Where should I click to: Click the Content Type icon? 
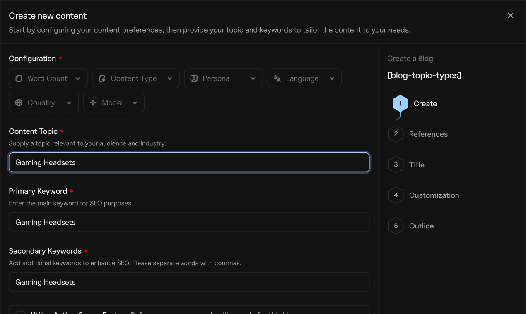102,78
